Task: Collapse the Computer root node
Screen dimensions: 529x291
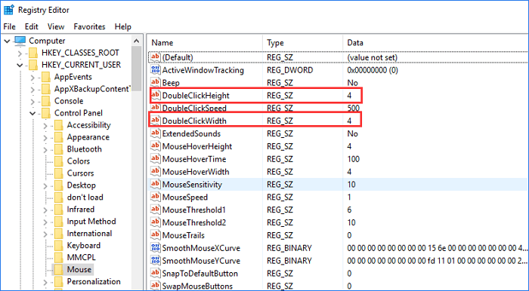Action: (7, 41)
